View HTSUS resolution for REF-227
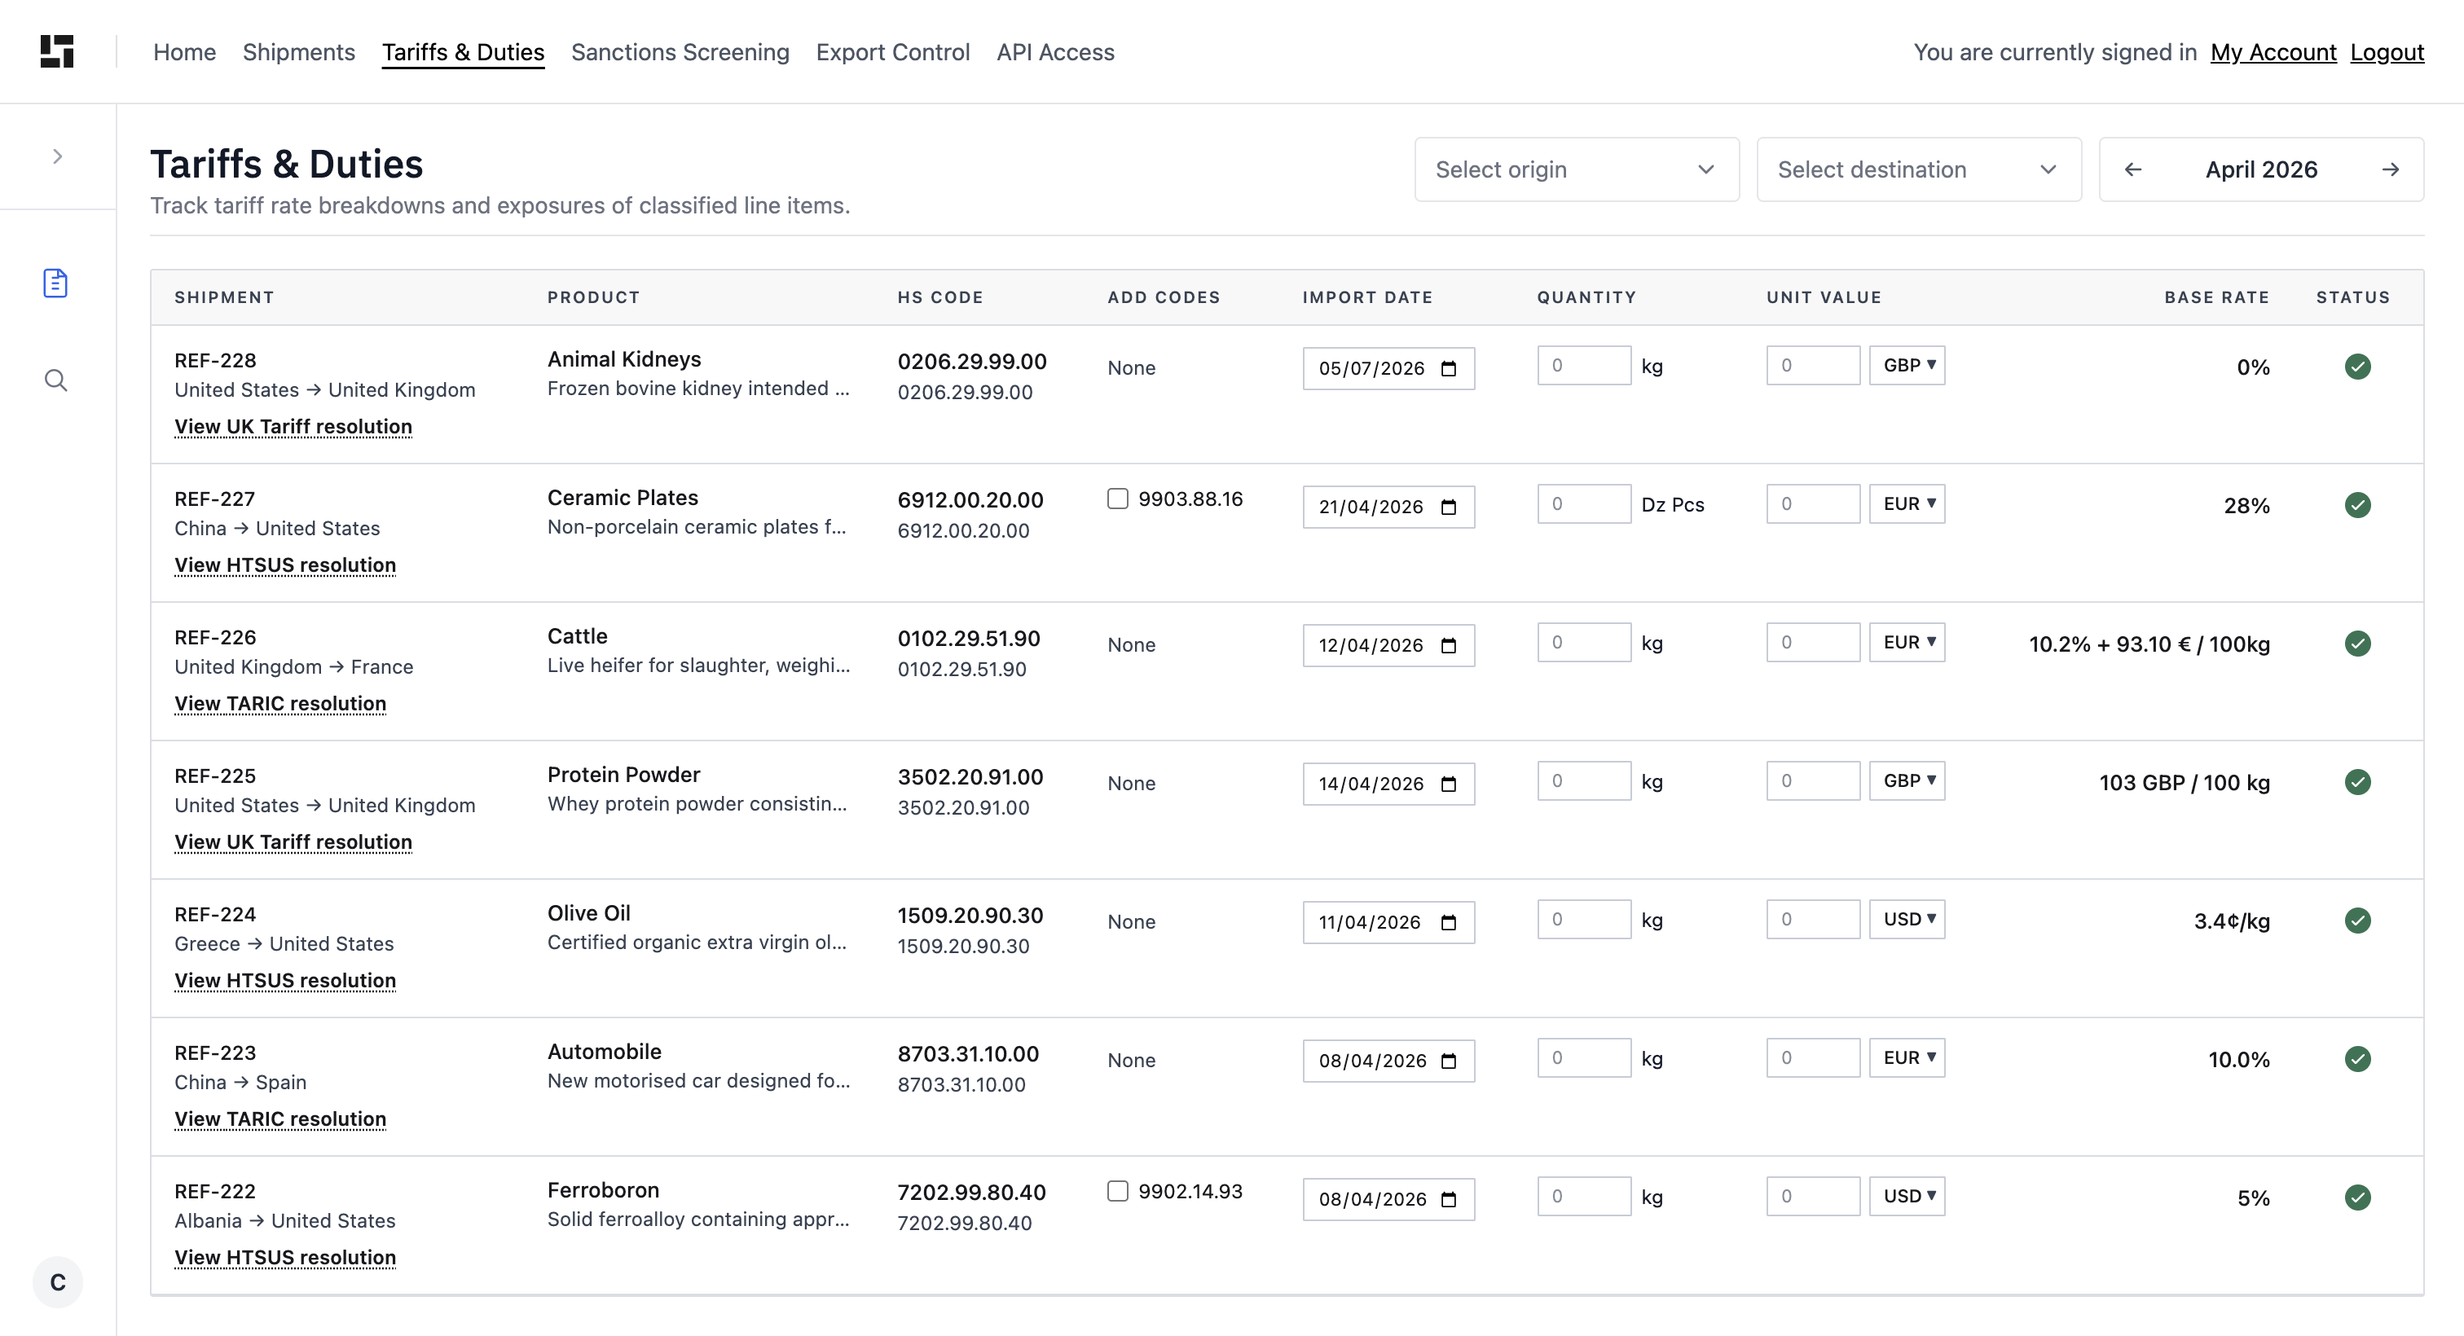 tap(285, 565)
